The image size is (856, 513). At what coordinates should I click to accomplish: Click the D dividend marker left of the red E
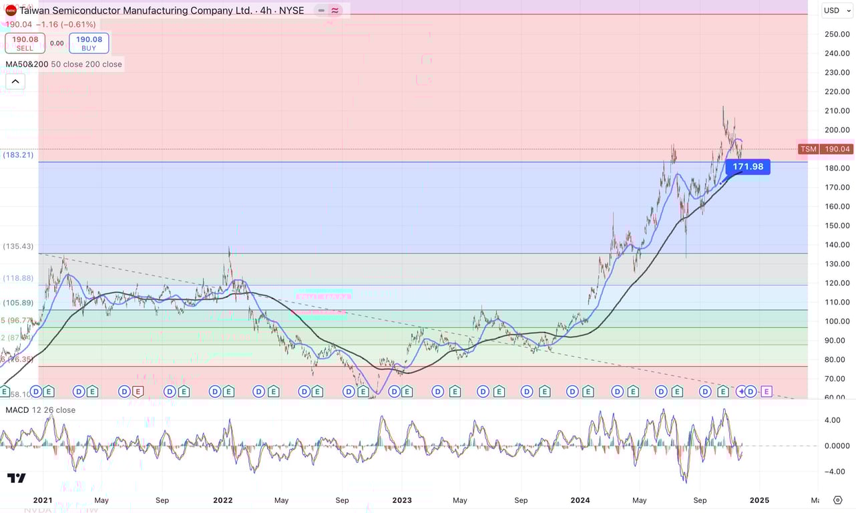pos(125,391)
